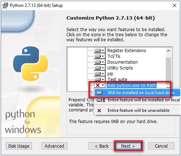Viewport: 181px width, 156px height.
Task: Go back with the < Back button
Action: [102, 146]
